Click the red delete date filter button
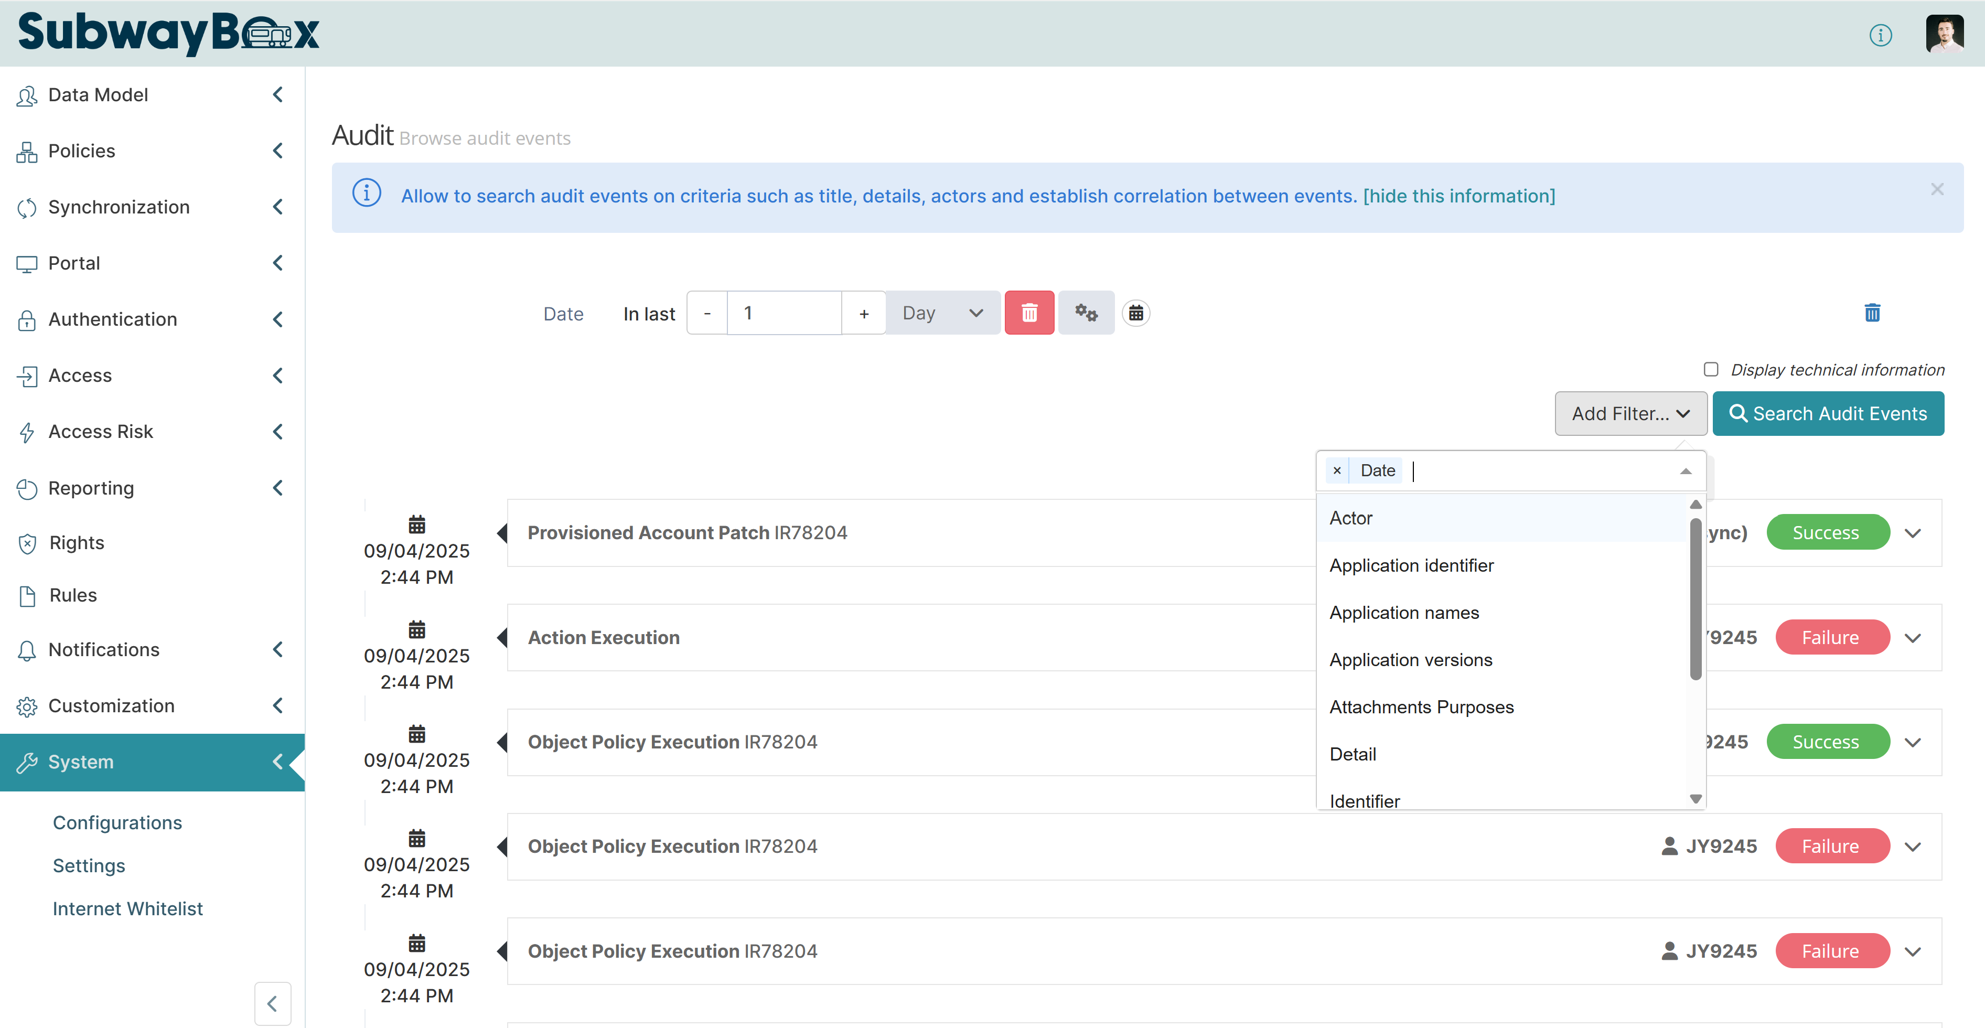The width and height of the screenshot is (1985, 1028). pyautogui.click(x=1029, y=313)
